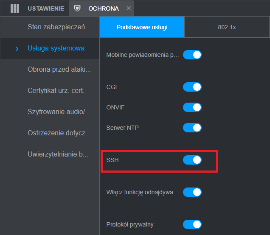Click the shield icon on OCHRONA tab
This screenshot has height=235, width=270.
tap(77, 8)
